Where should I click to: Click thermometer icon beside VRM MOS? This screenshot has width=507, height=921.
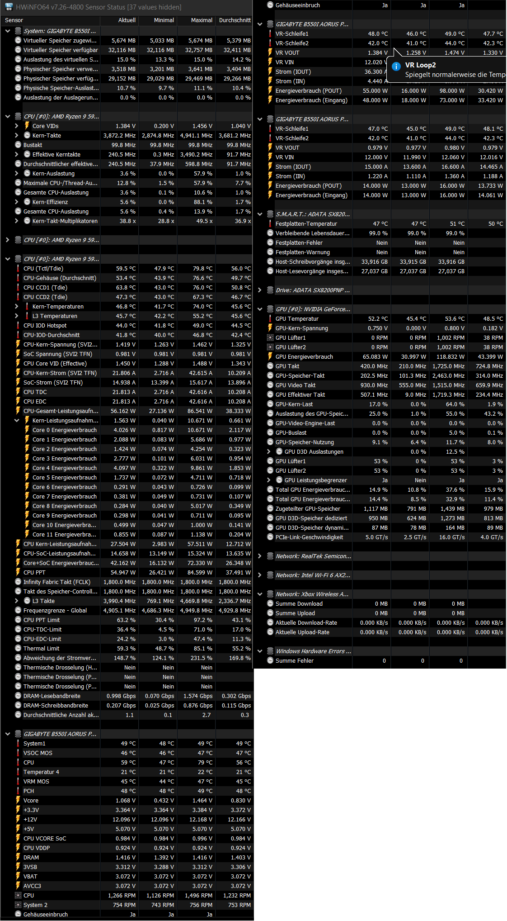click(x=18, y=781)
